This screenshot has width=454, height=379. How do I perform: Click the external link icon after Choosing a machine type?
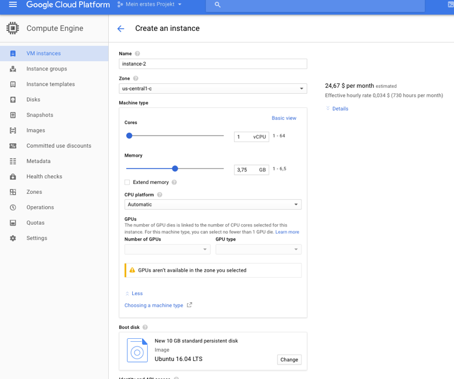click(x=189, y=305)
